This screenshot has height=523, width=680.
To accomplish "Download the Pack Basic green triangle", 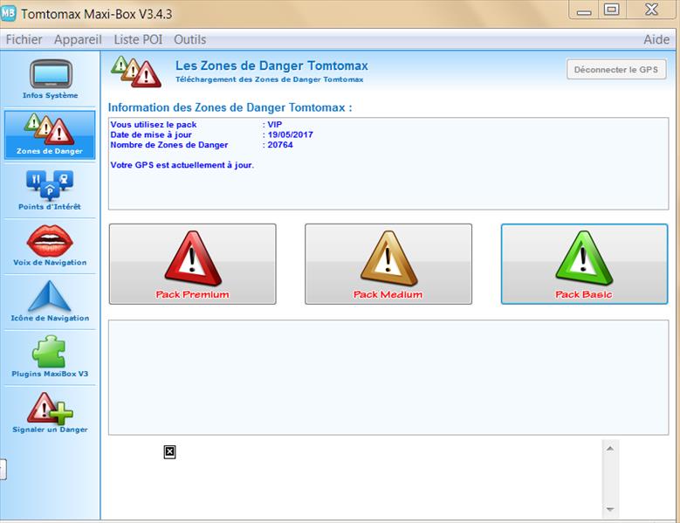I will [584, 264].
